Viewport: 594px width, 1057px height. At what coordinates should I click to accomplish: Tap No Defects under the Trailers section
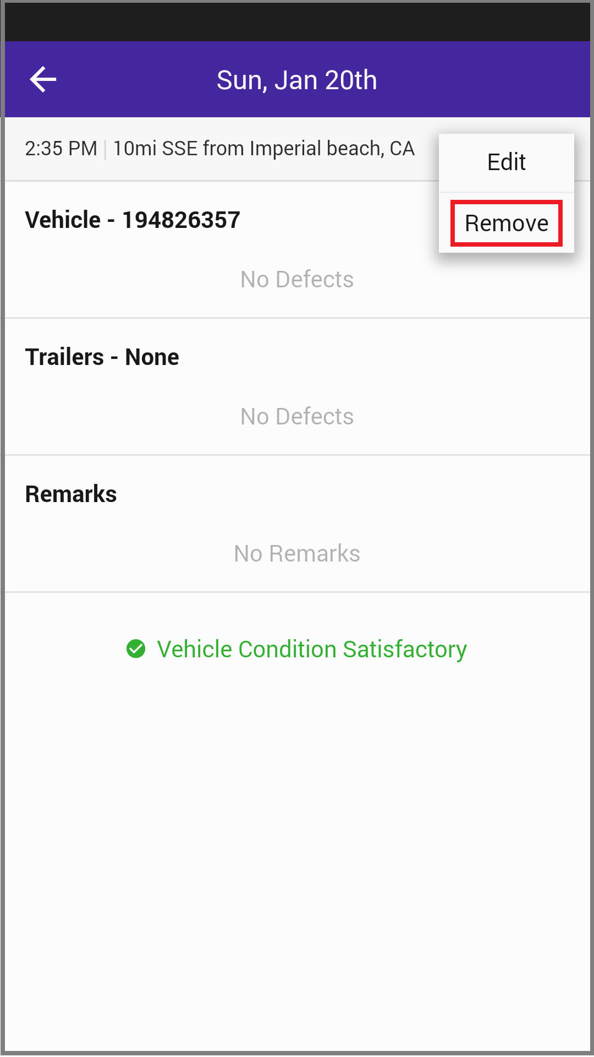point(297,417)
